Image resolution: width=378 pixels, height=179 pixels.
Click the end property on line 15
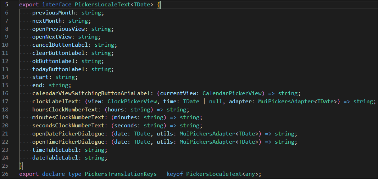(x=37, y=85)
